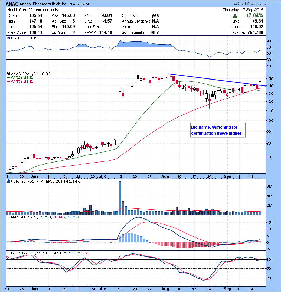Click the VWAP value 144.18
The image size is (281, 292).
pyautogui.click(x=106, y=32)
